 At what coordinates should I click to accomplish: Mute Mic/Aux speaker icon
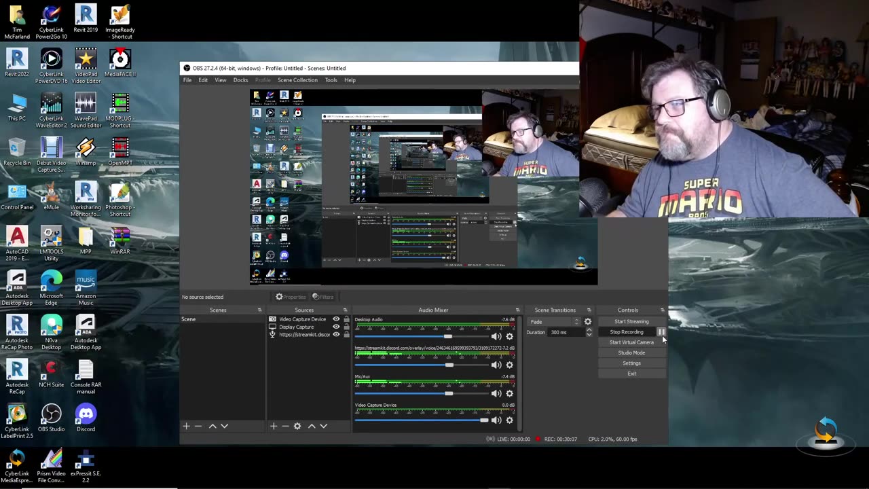(x=496, y=393)
